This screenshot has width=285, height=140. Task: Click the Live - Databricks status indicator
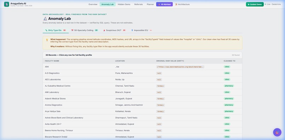coord(273,4)
